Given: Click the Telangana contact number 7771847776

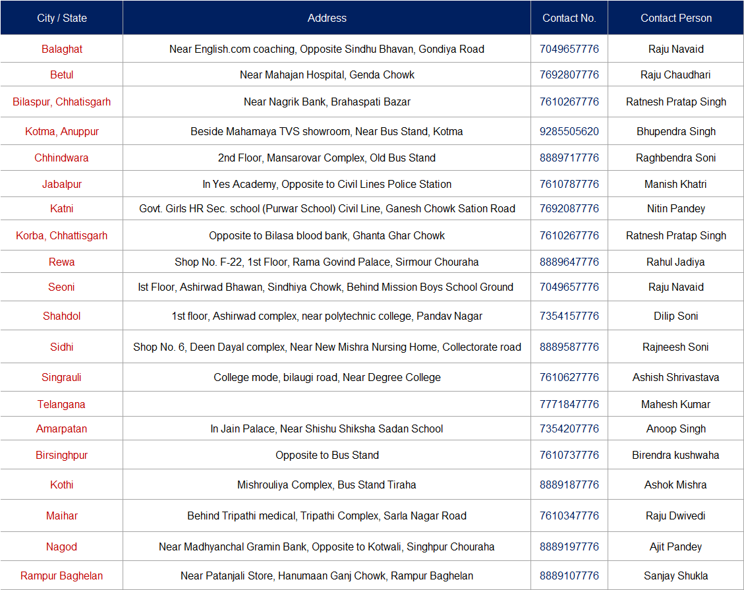Looking at the screenshot, I should pyautogui.click(x=569, y=405).
